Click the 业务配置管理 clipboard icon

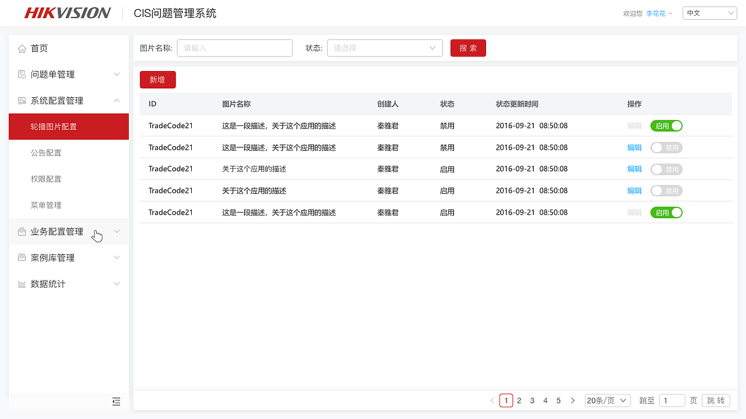(21, 231)
